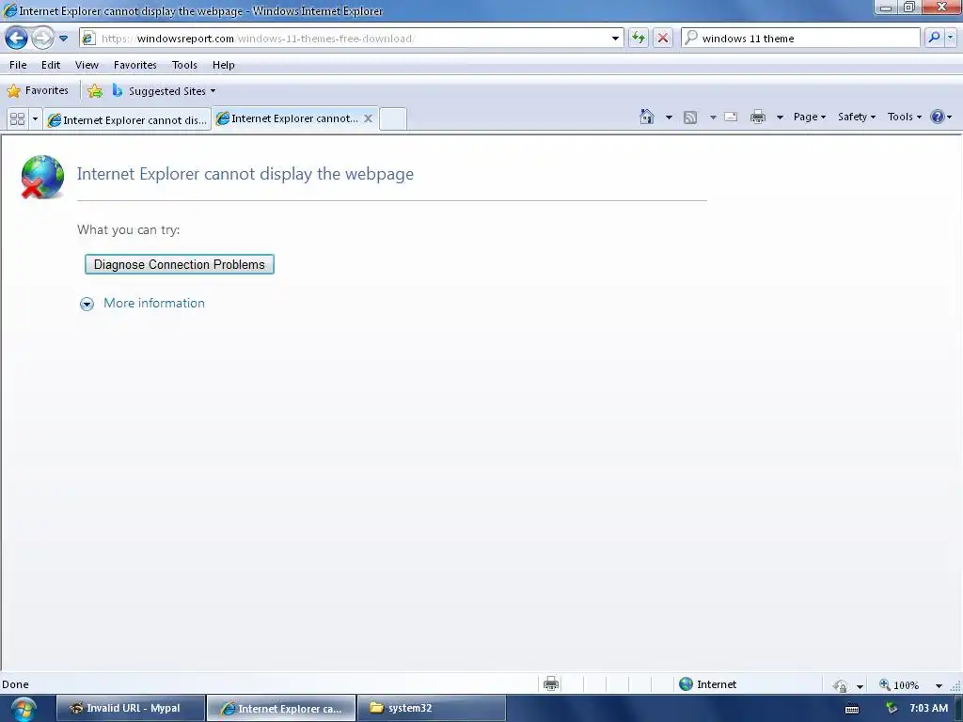Click the Add to Favorites Bar icon
Viewport: 963px width, 722px height.
(95, 91)
